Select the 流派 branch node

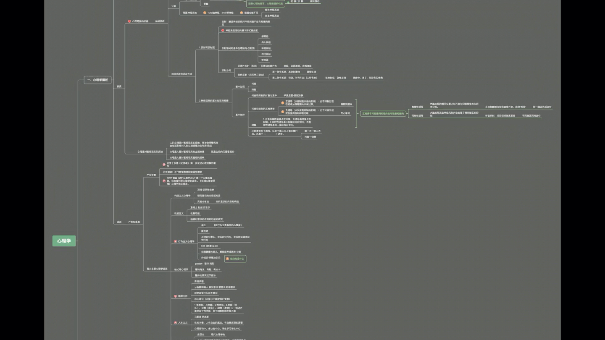click(x=119, y=222)
